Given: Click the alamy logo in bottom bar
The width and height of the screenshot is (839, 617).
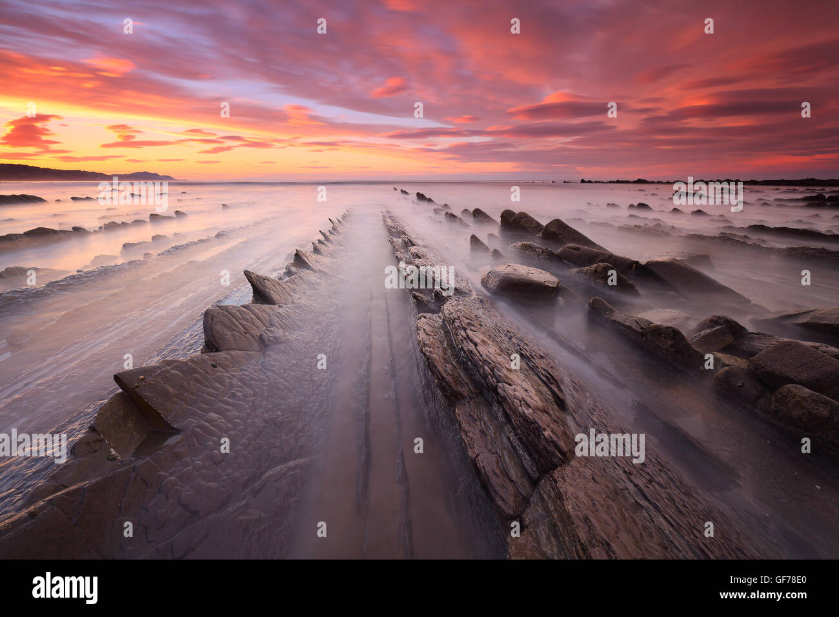Looking at the screenshot, I should [x=65, y=588].
